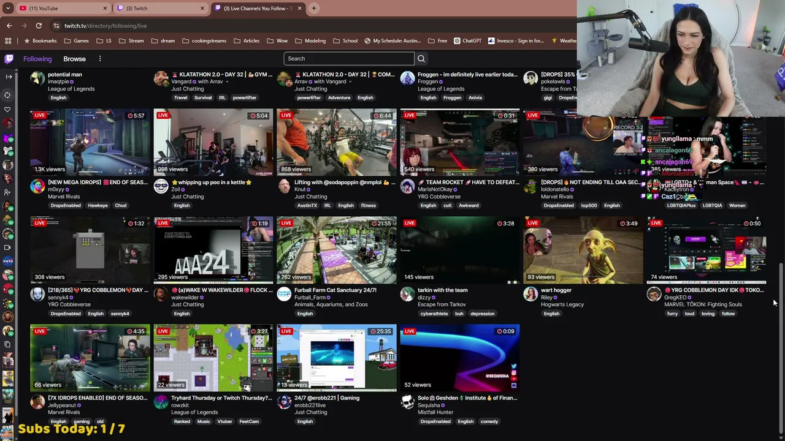Screen dimensions: 785x441
Task: Open the Invesco sign in bookmark
Action: pyautogui.click(x=516, y=41)
